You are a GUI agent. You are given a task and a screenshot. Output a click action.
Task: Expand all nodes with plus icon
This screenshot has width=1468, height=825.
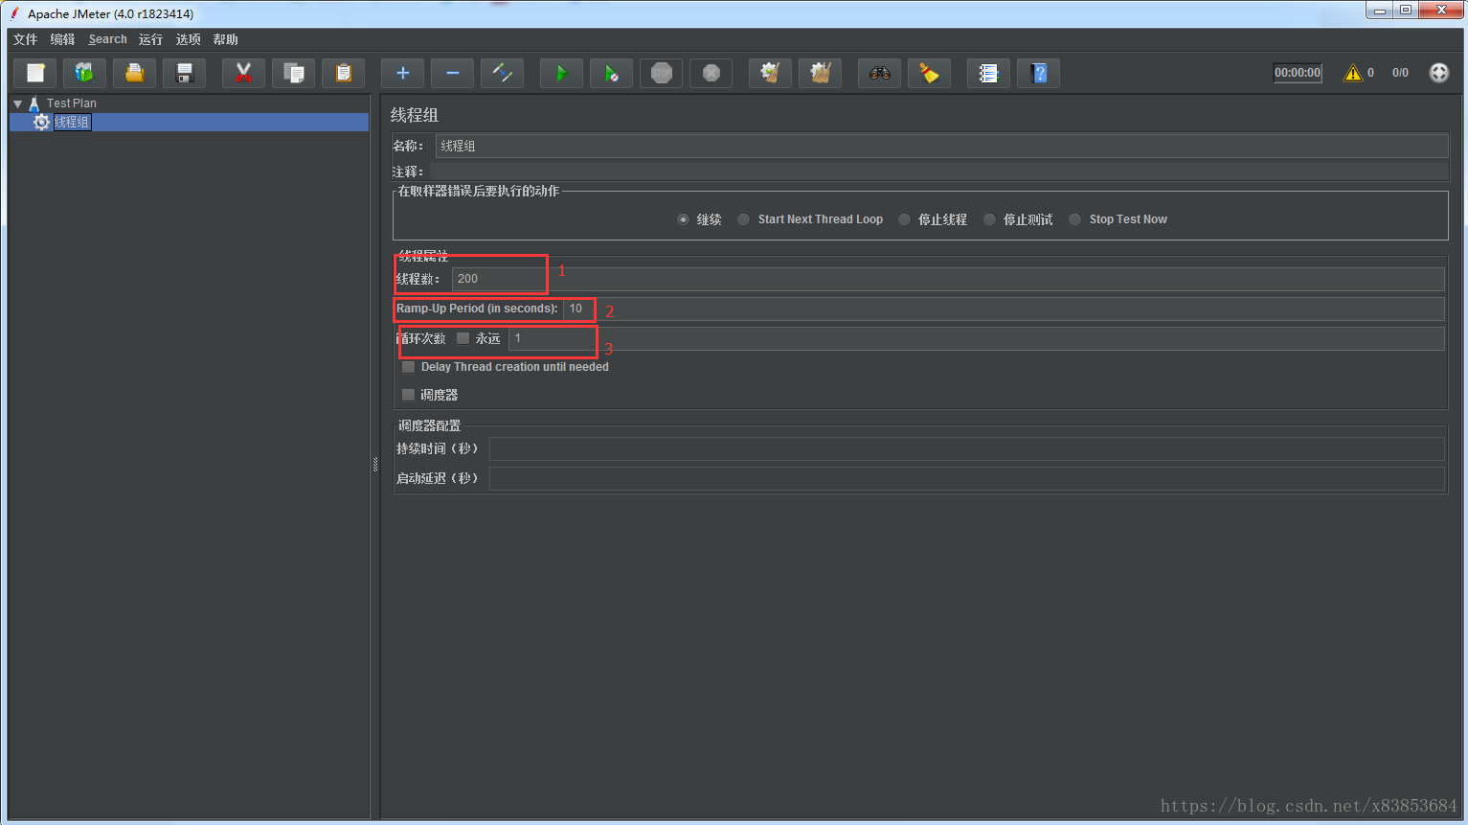[402, 73]
